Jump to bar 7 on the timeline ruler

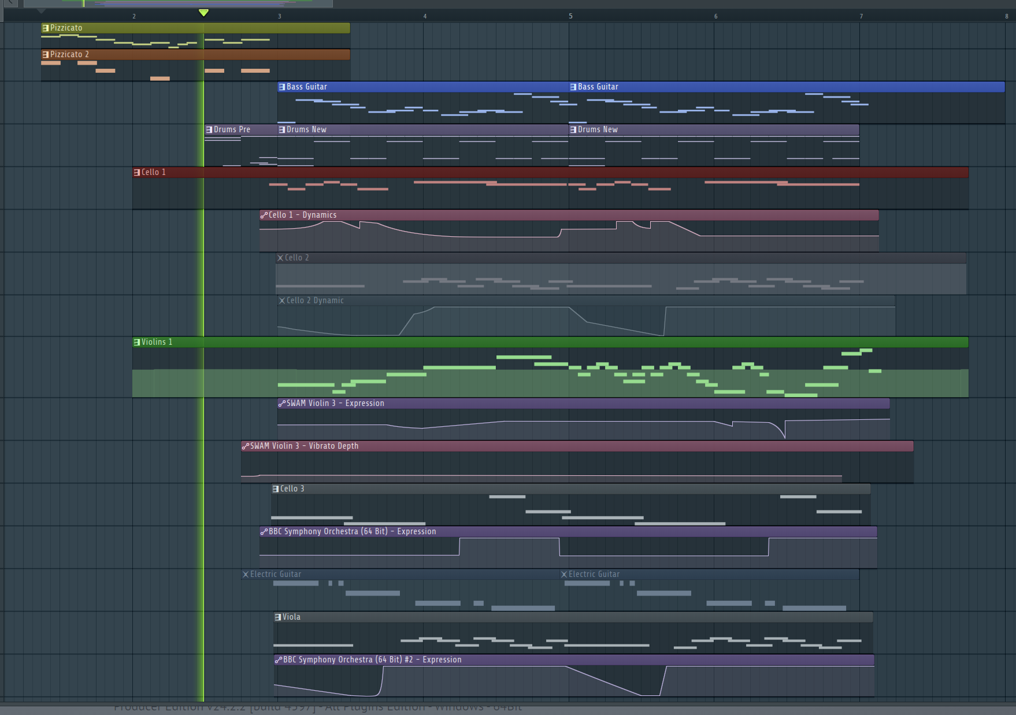click(861, 16)
